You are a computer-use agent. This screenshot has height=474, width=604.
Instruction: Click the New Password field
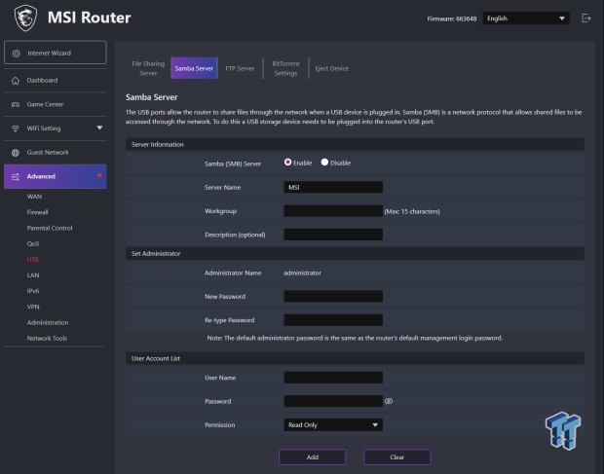click(333, 296)
